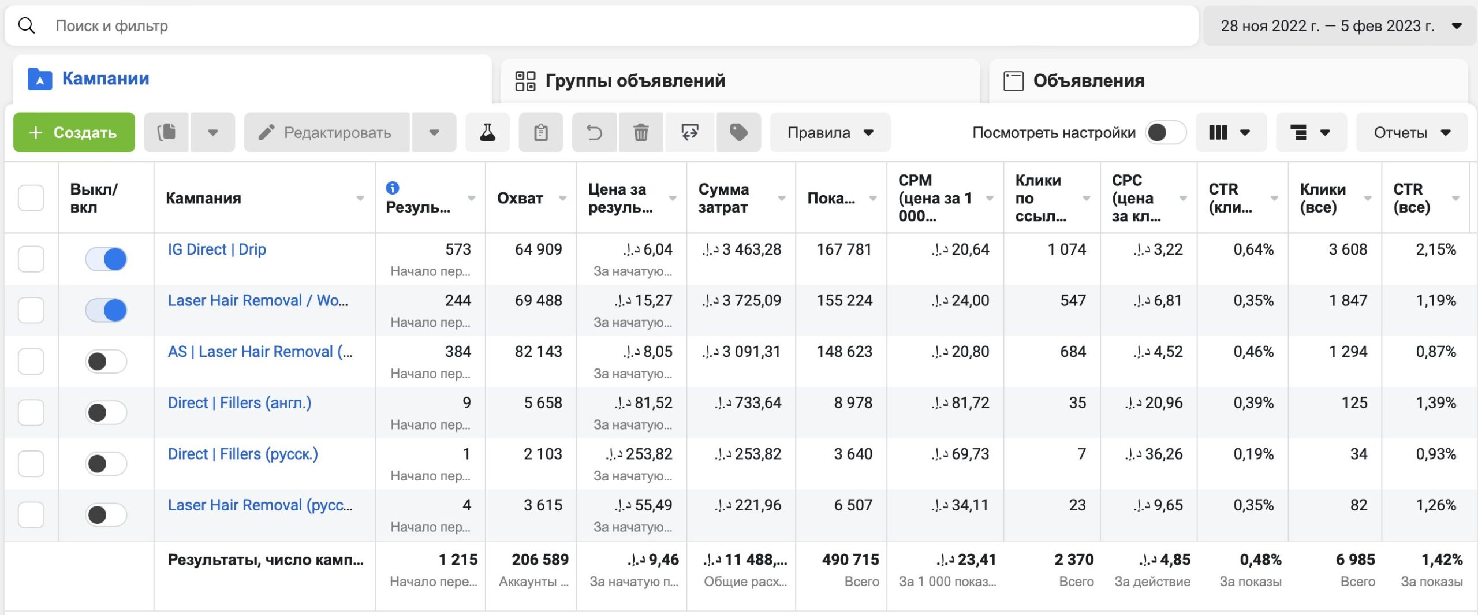The image size is (1478, 615).
Task: Click the Объявления window icon
Action: 1013,81
